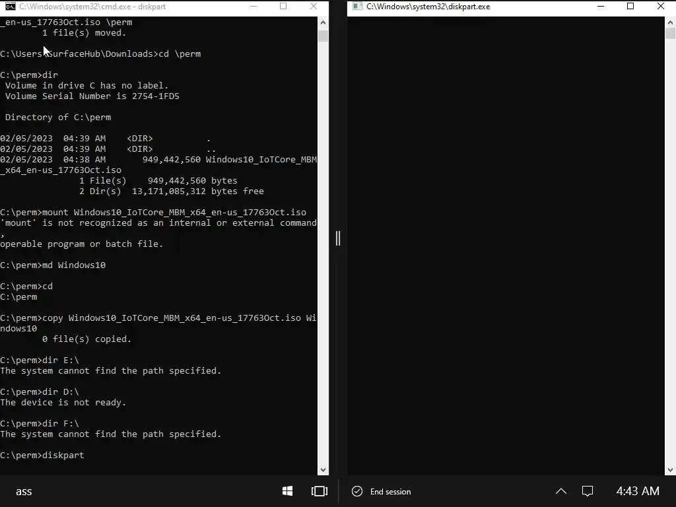Screen dimensions: 676x507
Task: Click the diskpart.exe scrollbar thumb
Action: [x=671, y=34]
